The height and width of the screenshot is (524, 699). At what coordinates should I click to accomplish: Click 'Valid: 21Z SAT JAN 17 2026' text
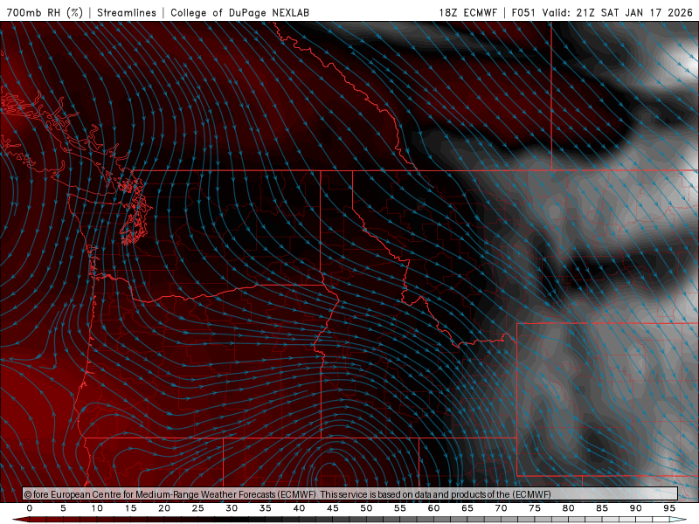617,12
